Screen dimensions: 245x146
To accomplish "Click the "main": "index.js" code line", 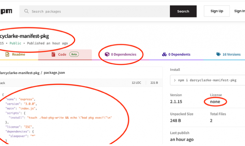I will pos(21,109).
